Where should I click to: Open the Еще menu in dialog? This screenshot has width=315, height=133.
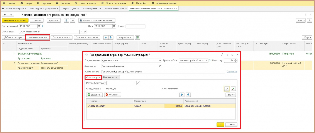[x=230, y=95]
